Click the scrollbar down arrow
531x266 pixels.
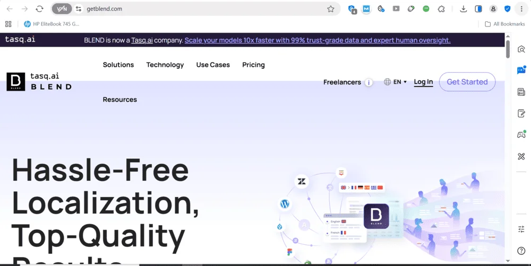coord(508,261)
